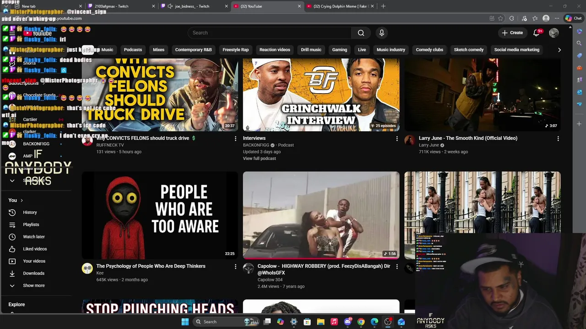Open the browser profile icon
This screenshot has height=329, width=586.
(x=546, y=18)
